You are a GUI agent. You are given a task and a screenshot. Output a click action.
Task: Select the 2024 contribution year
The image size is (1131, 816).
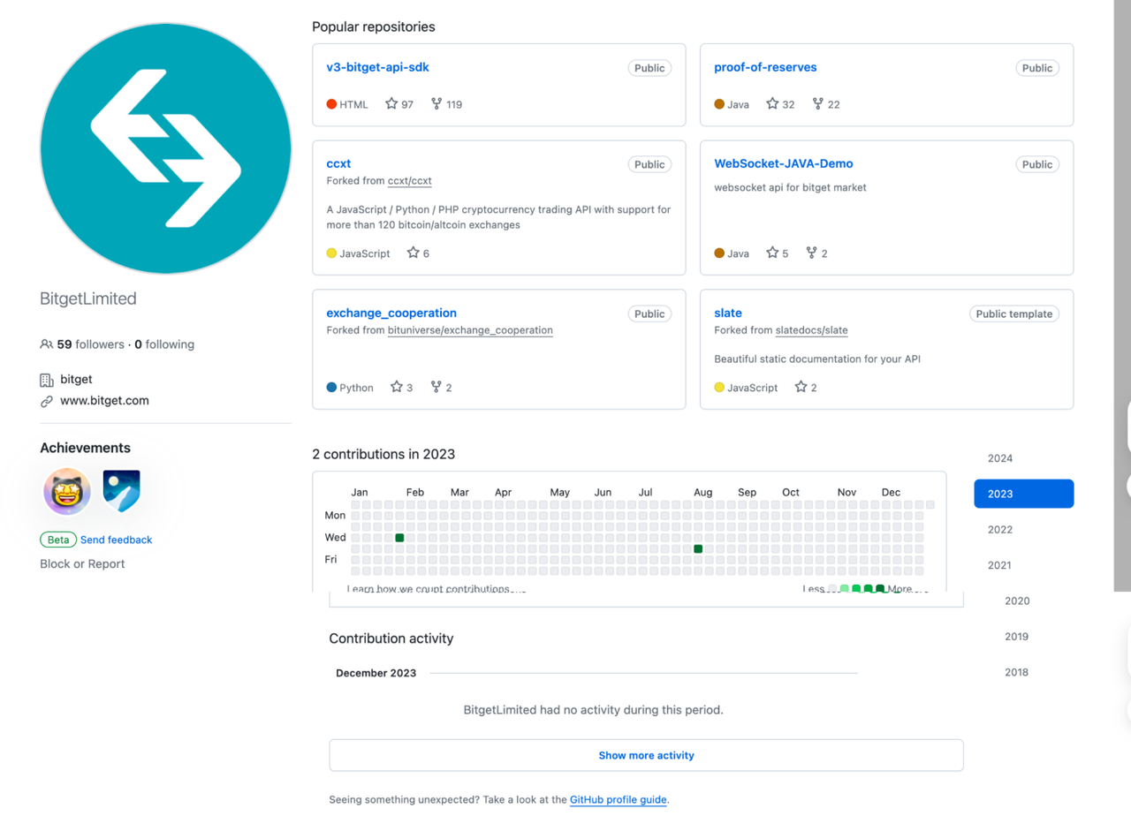1000,458
